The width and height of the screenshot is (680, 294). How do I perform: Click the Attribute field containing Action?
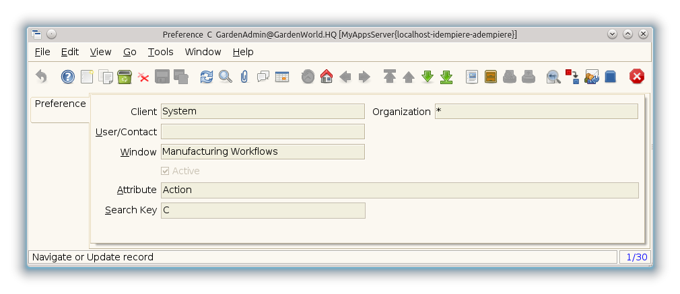click(x=399, y=190)
